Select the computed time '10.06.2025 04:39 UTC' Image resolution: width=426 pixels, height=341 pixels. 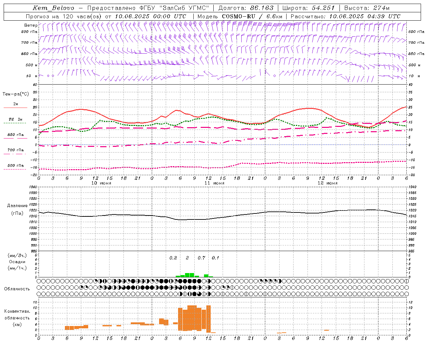click(x=365, y=16)
